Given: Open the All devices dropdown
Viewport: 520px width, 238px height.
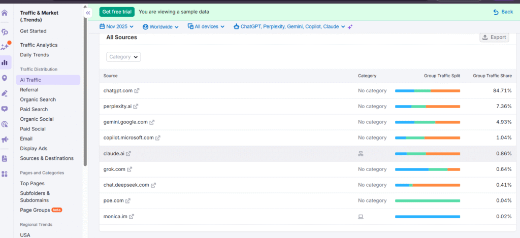Looking at the screenshot, I should (x=206, y=26).
